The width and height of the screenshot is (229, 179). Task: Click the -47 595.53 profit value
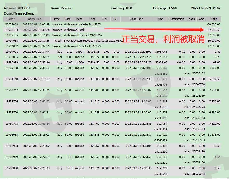tap(213, 30)
